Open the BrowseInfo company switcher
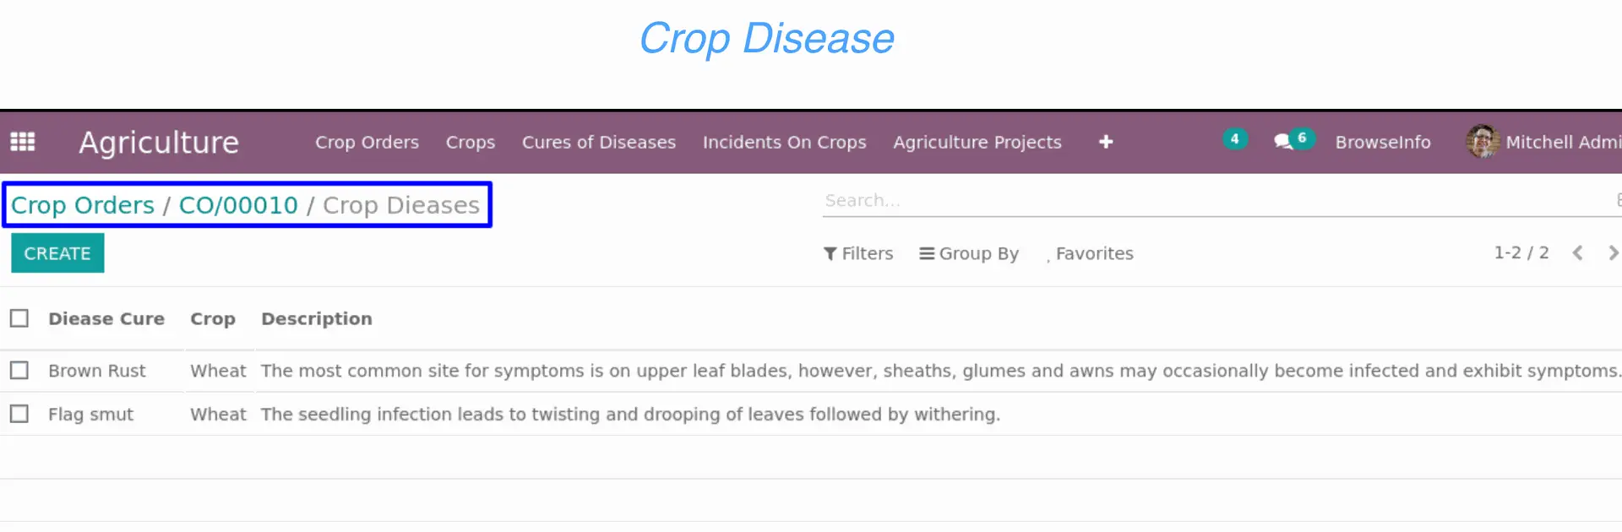Screen dimensions: 1622x532 pos(1383,142)
